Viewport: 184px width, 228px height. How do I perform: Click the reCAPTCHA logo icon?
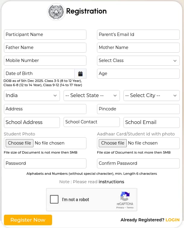(125, 196)
